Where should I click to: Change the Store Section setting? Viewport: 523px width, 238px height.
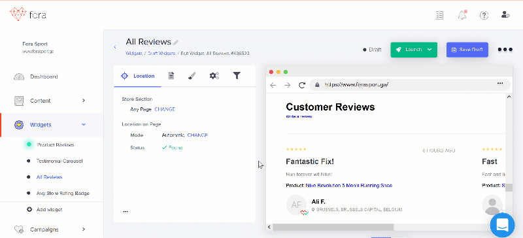point(165,109)
